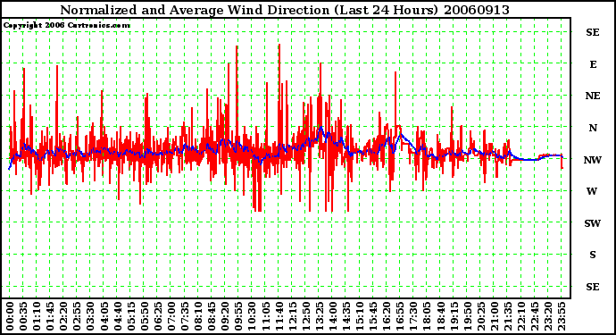Select the 'NW' direction axis label
Image resolution: width=616 pixels, height=335 pixels.
[593, 160]
